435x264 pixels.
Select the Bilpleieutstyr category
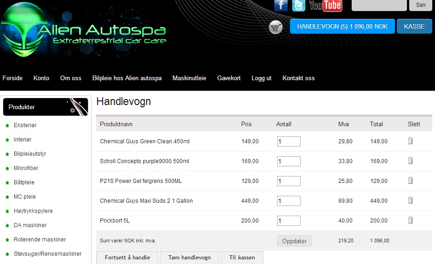pyautogui.click(x=30, y=154)
